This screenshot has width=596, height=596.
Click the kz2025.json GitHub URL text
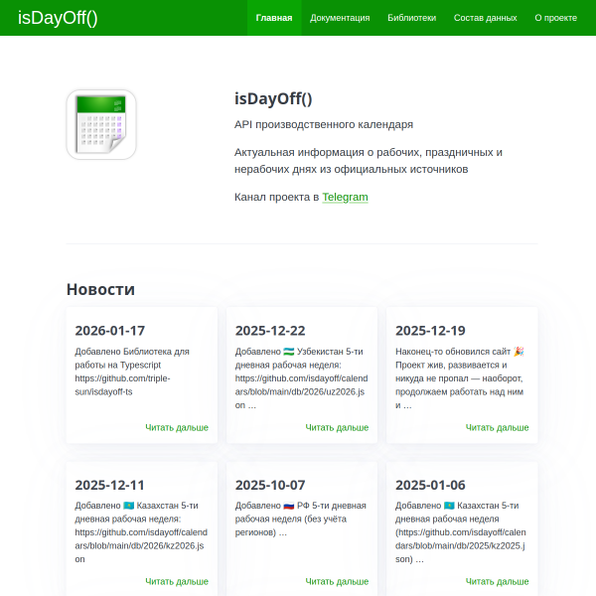[460, 545]
